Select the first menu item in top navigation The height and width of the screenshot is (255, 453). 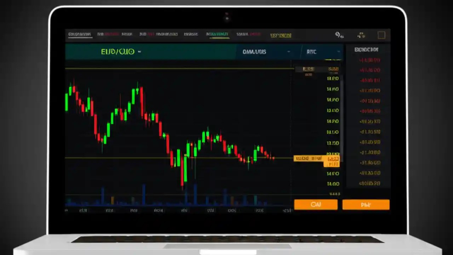coord(80,34)
